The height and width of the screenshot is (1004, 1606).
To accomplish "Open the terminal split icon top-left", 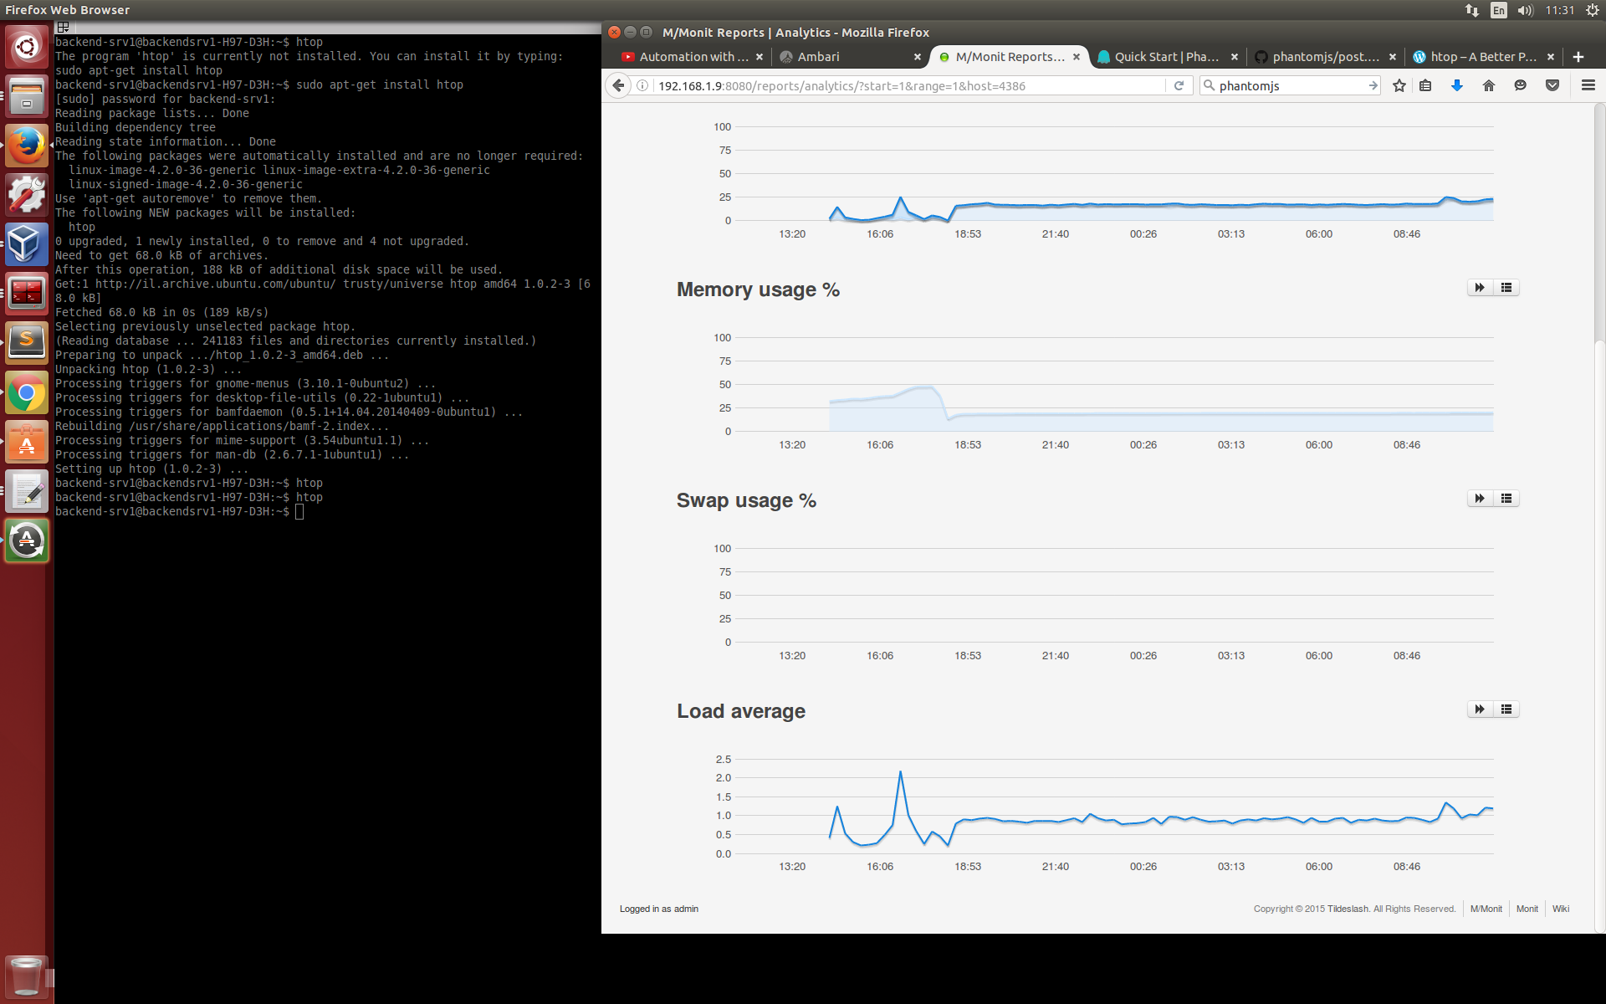I will coord(63,27).
